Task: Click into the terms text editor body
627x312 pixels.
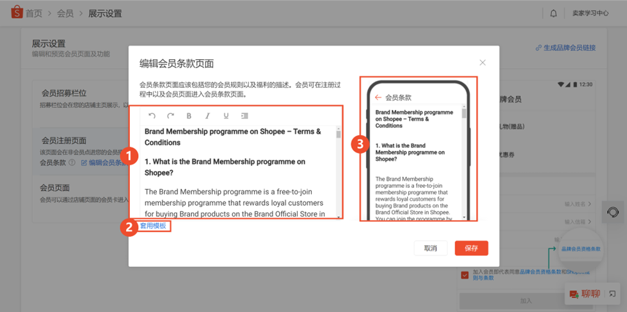Action: click(237, 172)
